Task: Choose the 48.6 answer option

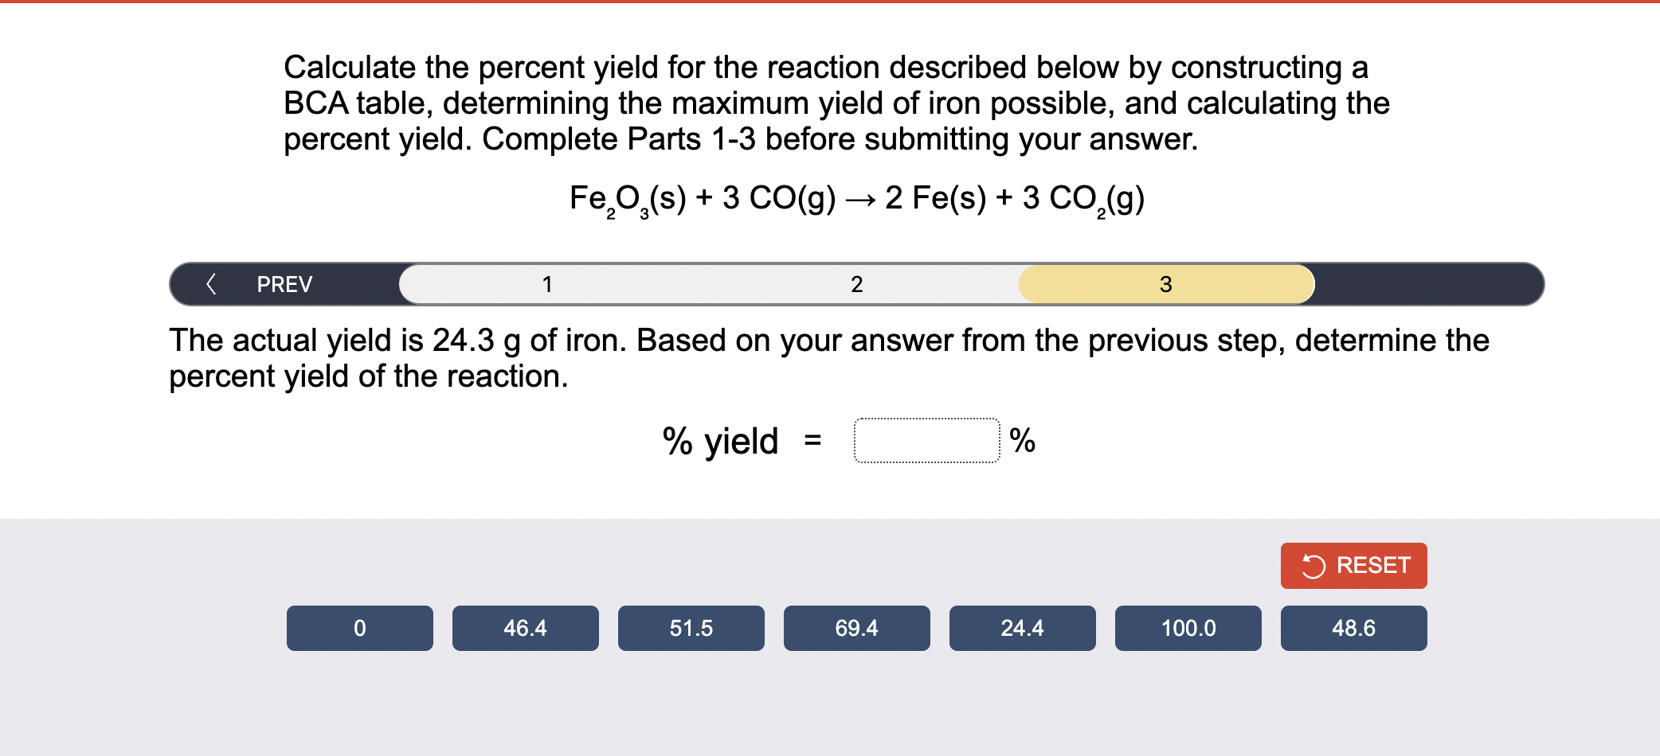Action: 1353,628
